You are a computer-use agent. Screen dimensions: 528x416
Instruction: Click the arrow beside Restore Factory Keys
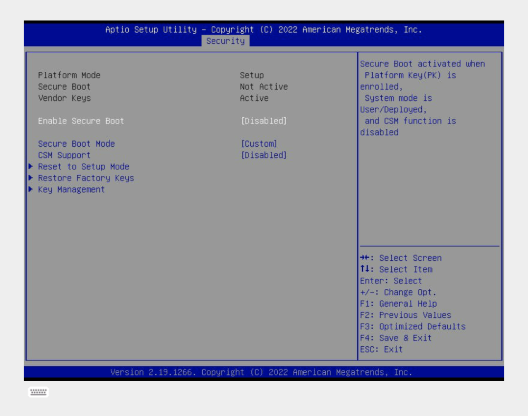31,178
